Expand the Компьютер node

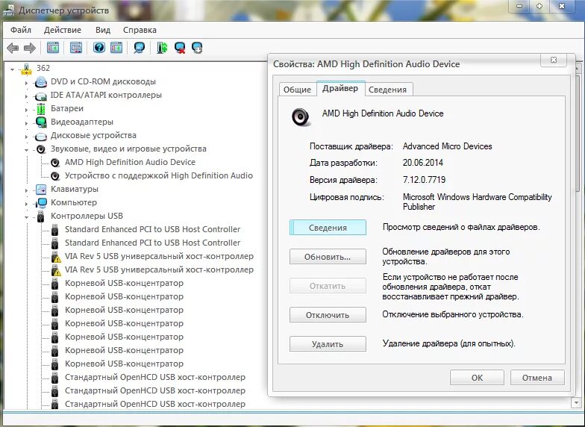click(x=26, y=204)
